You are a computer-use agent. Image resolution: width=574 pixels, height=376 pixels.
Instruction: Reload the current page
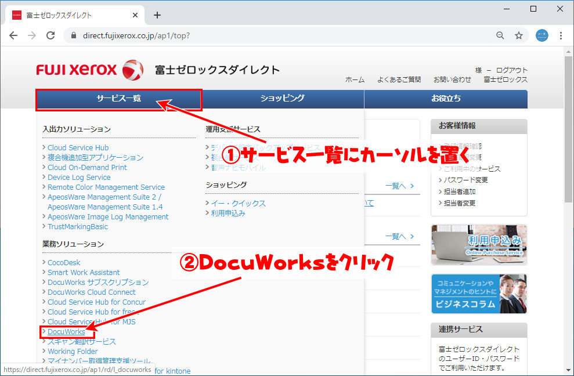(x=50, y=35)
